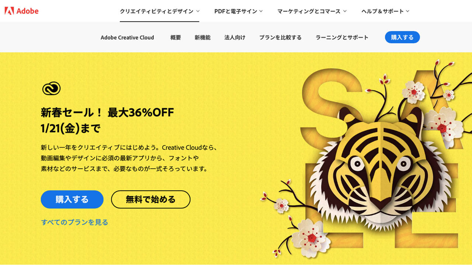Click the blue 購入する button in sub-navigation
Viewport: 472px width, 265px height.
click(402, 37)
